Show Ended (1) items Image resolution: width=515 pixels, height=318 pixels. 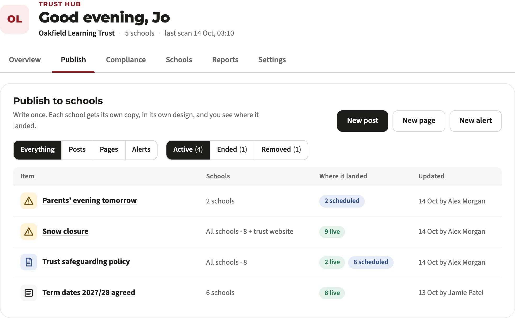pyautogui.click(x=232, y=150)
